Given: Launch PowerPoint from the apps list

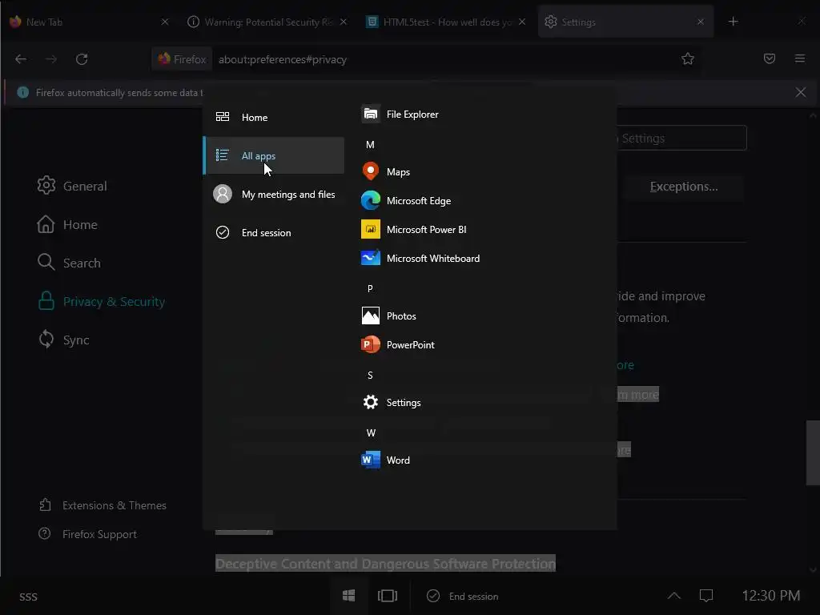Looking at the screenshot, I should (x=398, y=344).
